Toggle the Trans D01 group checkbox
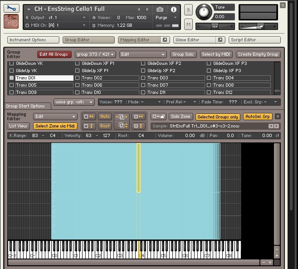298x269 pixels. coord(12,78)
